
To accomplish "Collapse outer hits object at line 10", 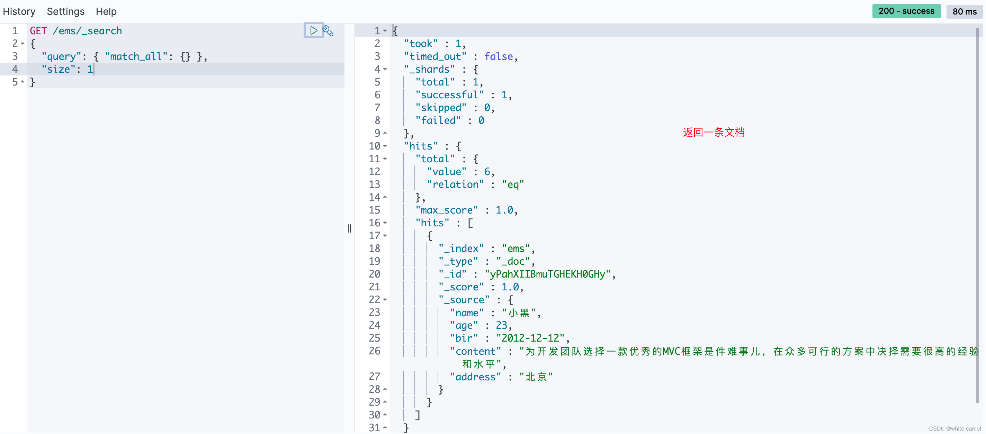I will tap(385, 146).
